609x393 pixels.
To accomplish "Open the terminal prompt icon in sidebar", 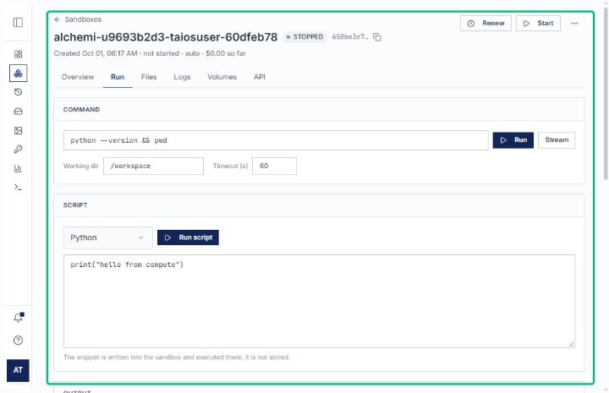I will pyautogui.click(x=18, y=188).
